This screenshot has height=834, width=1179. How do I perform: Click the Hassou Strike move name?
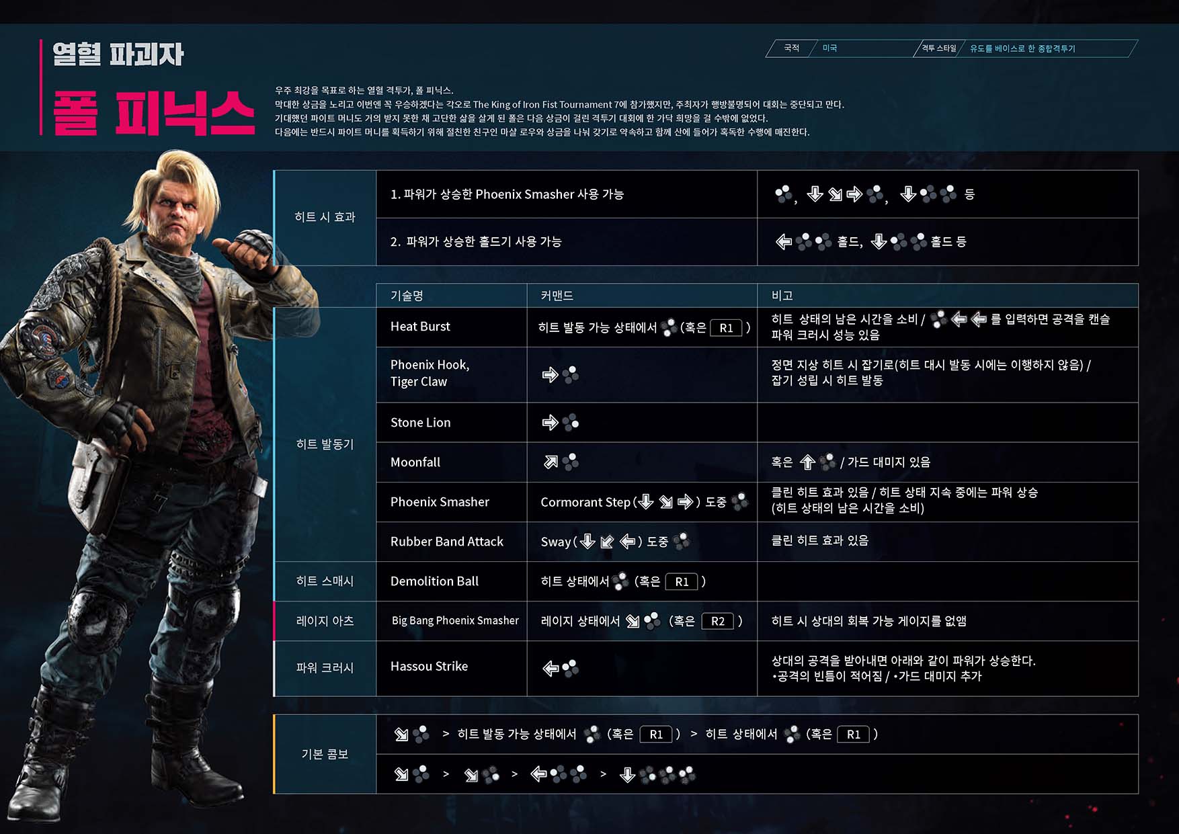[x=429, y=667]
